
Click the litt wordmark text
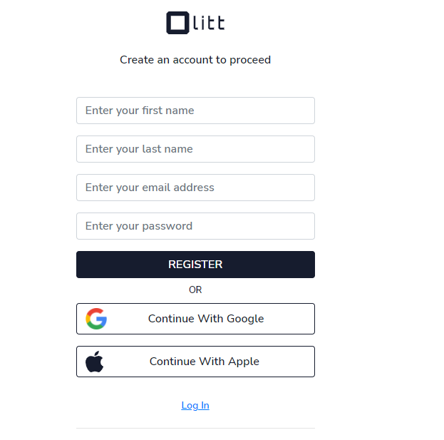[x=209, y=23]
